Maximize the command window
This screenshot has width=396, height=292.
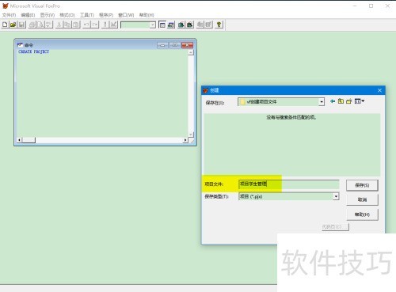pyautogui.click(x=174, y=45)
